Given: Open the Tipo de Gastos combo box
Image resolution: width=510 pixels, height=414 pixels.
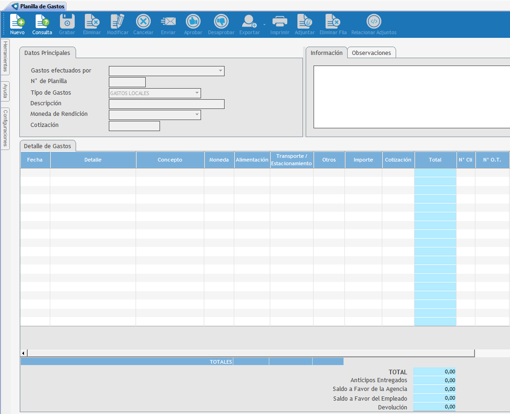Looking at the screenshot, I should tap(197, 93).
